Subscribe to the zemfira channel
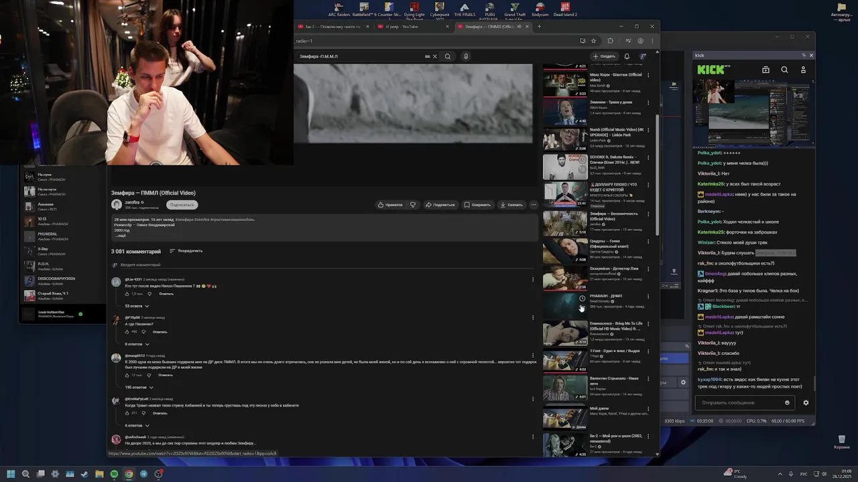 [x=182, y=205]
